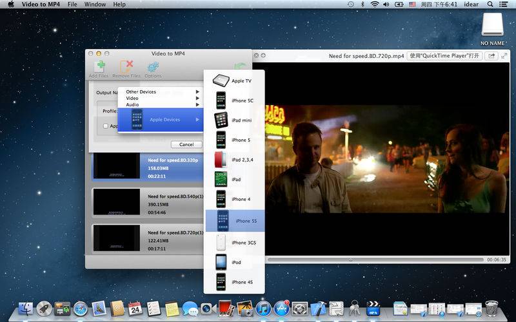Click the volume icon in menu bar
The width and height of the screenshot is (516, 322).
pos(386,5)
